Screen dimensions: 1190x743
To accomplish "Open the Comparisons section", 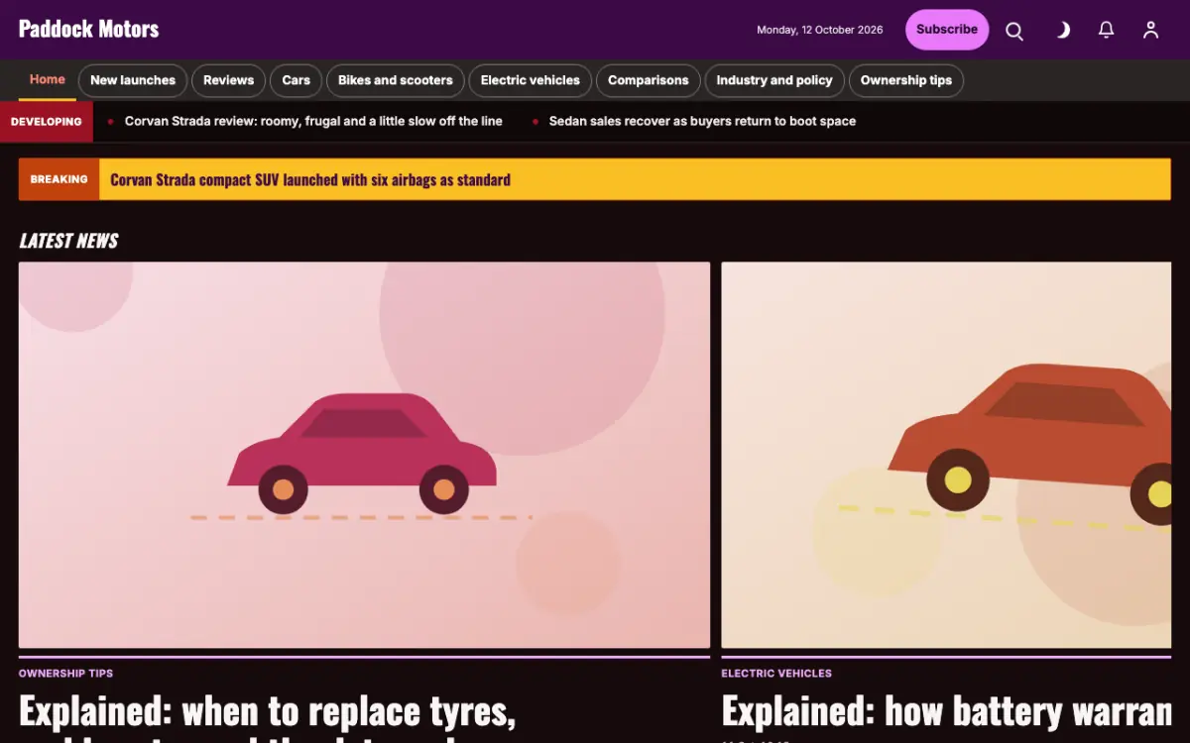I will 648,80.
